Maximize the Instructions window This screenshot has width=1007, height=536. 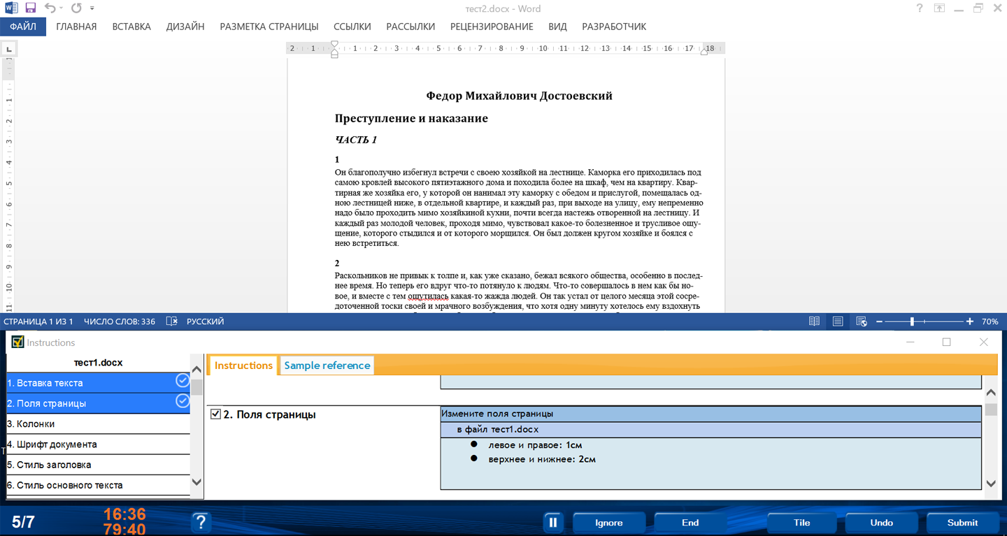(946, 342)
